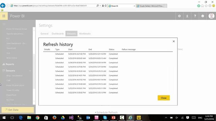The height and width of the screenshot is (121, 216).
Task: Open the user profile picture menu
Action: pos(211,16)
